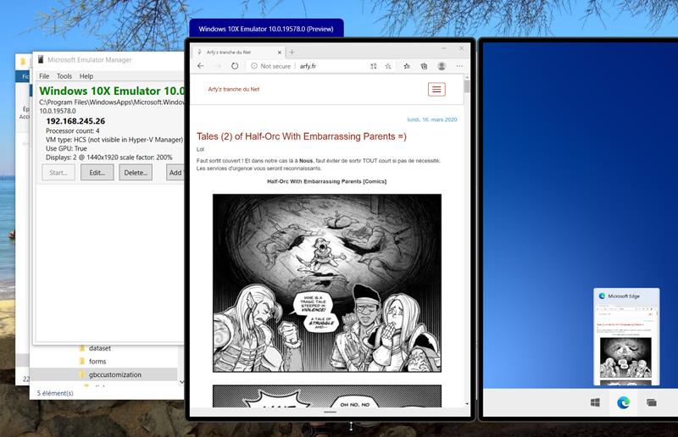Click the Start... button in Emulator Manager
This screenshot has width=678, height=437.
[58, 173]
